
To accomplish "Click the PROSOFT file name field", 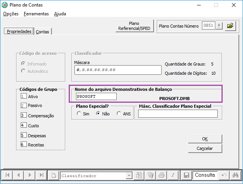I will [x=96, y=97].
